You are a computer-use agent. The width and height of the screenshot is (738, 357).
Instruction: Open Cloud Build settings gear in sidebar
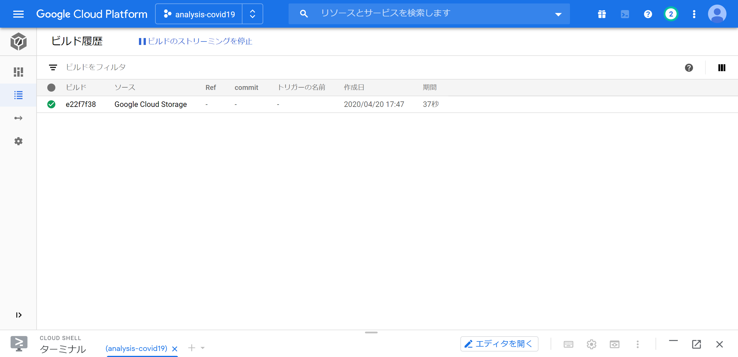pyautogui.click(x=18, y=141)
